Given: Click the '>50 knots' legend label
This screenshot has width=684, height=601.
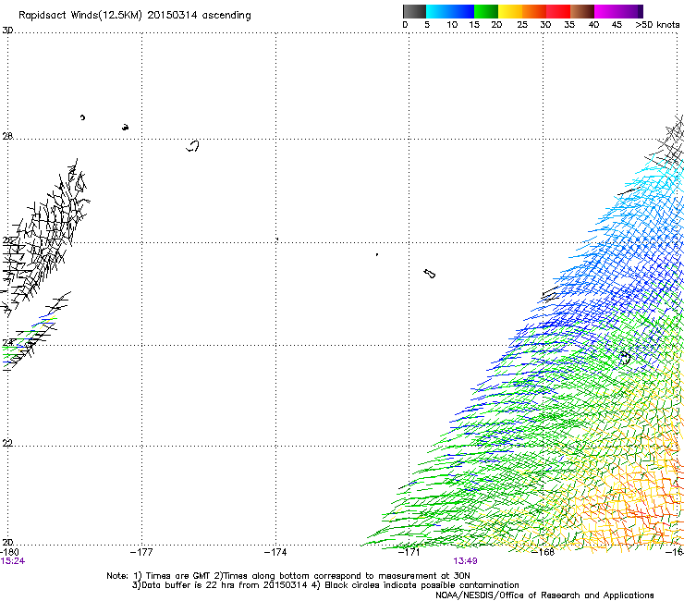Looking at the screenshot, I should (657, 25).
